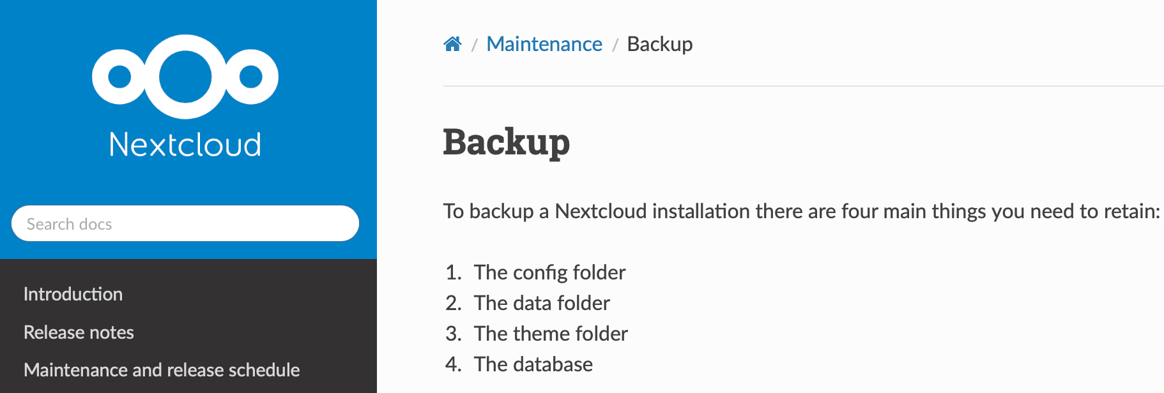
Task: Click the introductory backup paragraph text
Action: point(735,211)
